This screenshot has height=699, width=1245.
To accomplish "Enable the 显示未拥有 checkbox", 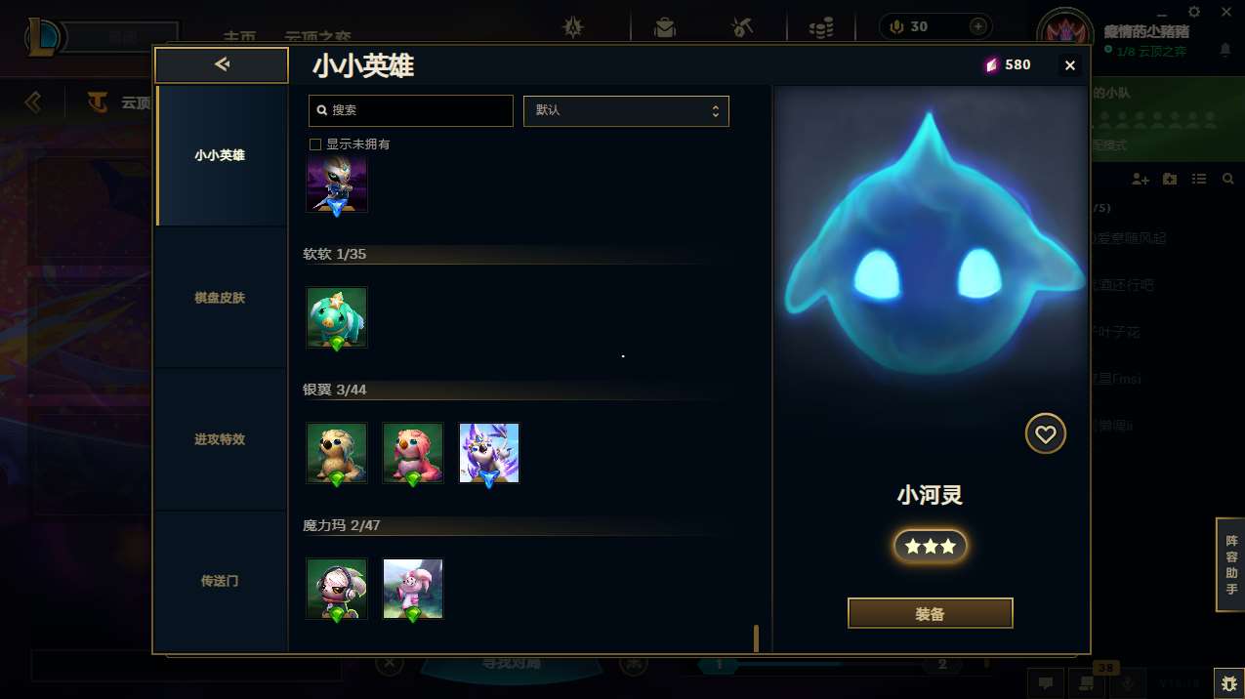I will (315, 144).
